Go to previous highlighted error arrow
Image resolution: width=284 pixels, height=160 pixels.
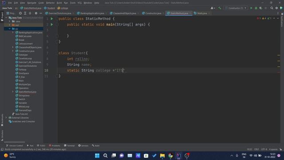tap(274, 18)
